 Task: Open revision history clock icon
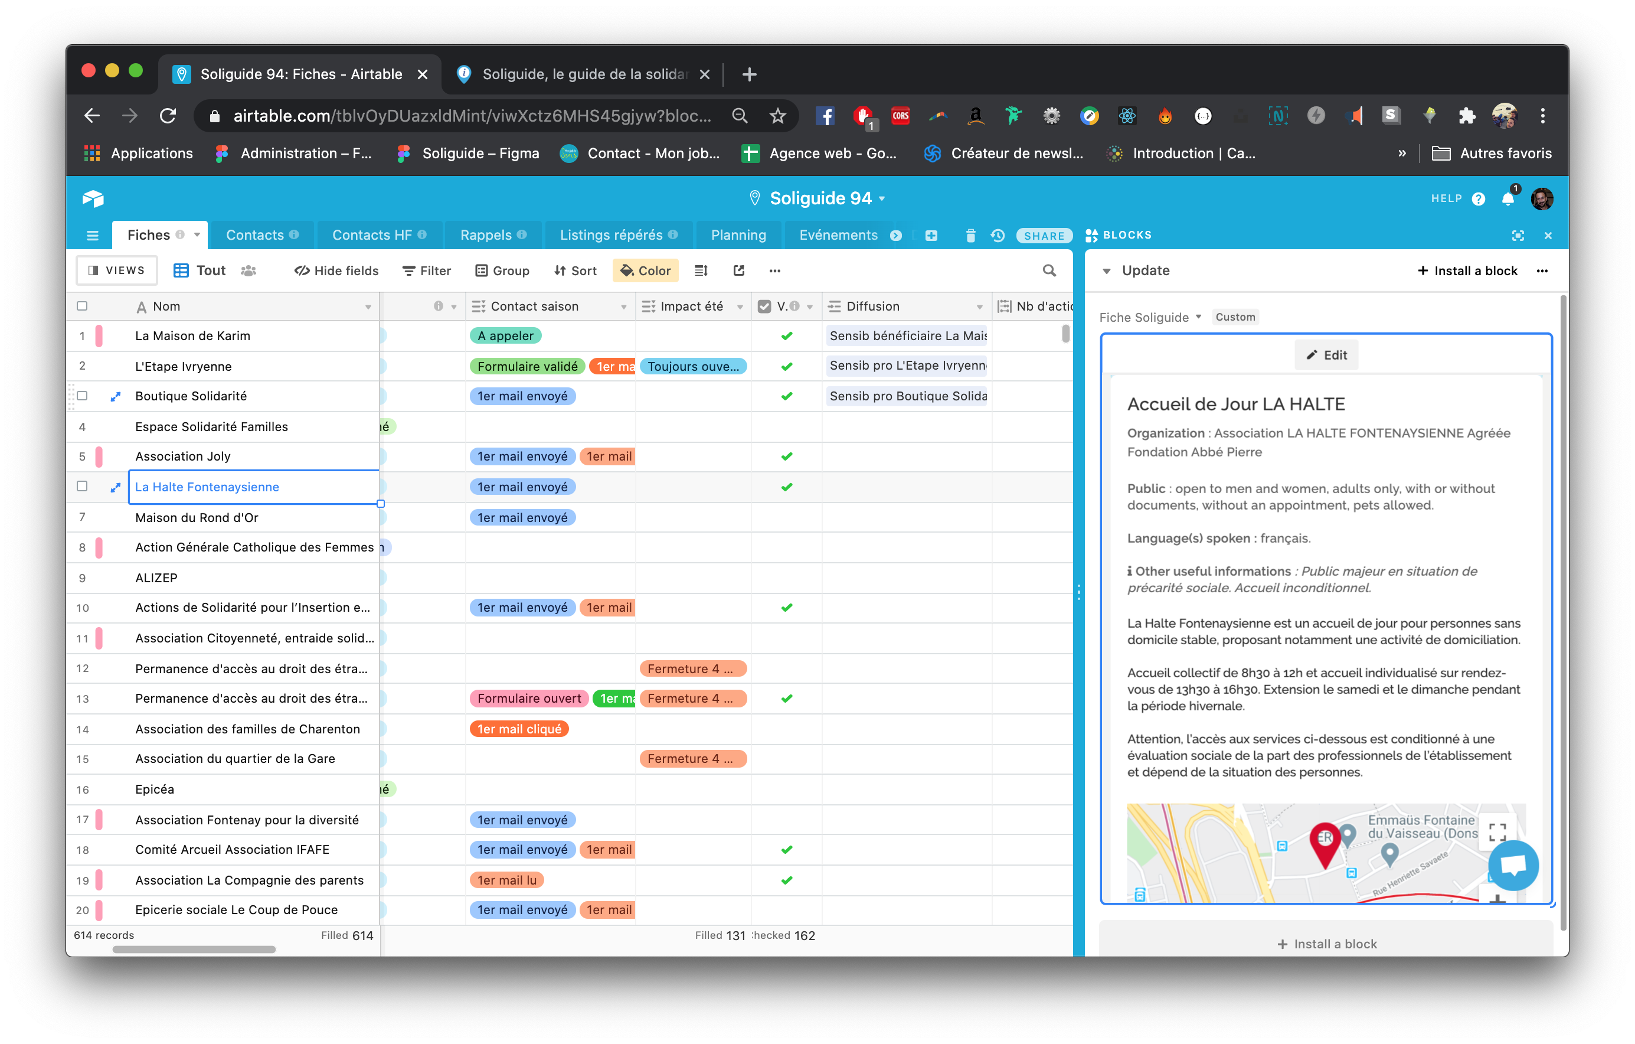pyautogui.click(x=997, y=235)
